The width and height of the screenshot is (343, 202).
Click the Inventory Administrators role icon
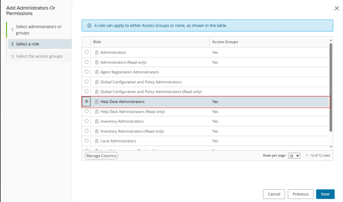click(96, 121)
